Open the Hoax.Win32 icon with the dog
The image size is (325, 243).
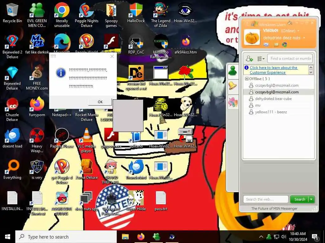click(x=185, y=107)
